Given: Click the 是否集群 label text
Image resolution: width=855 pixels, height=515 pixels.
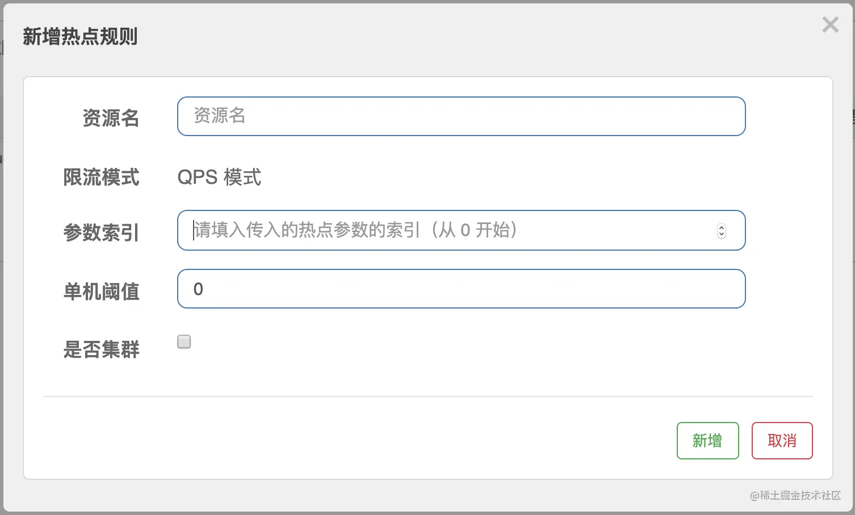Looking at the screenshot, I should click(x=101, y=349).
